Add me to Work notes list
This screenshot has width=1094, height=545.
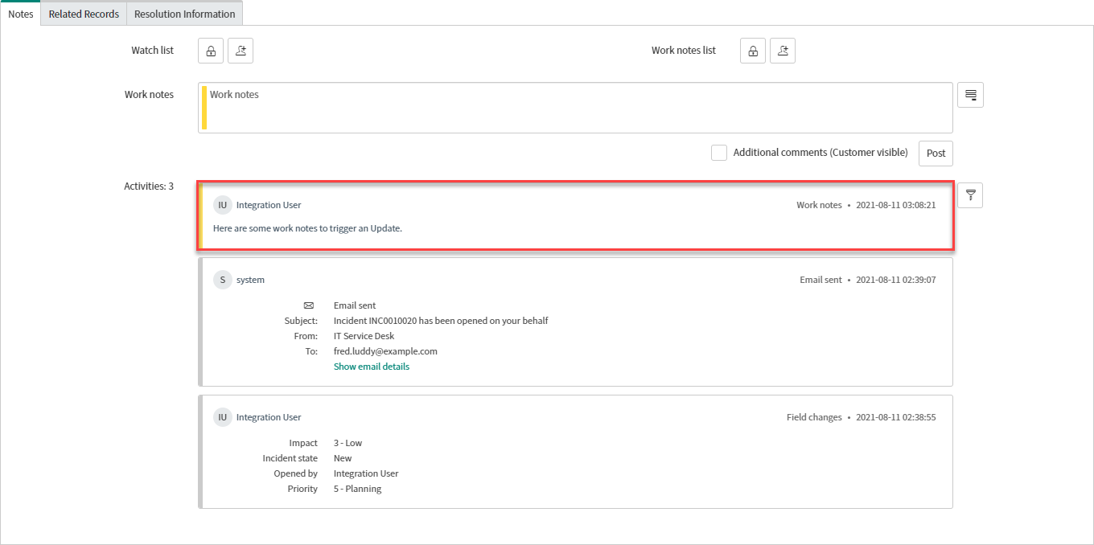pyautogui.click(x=783, y=51)
